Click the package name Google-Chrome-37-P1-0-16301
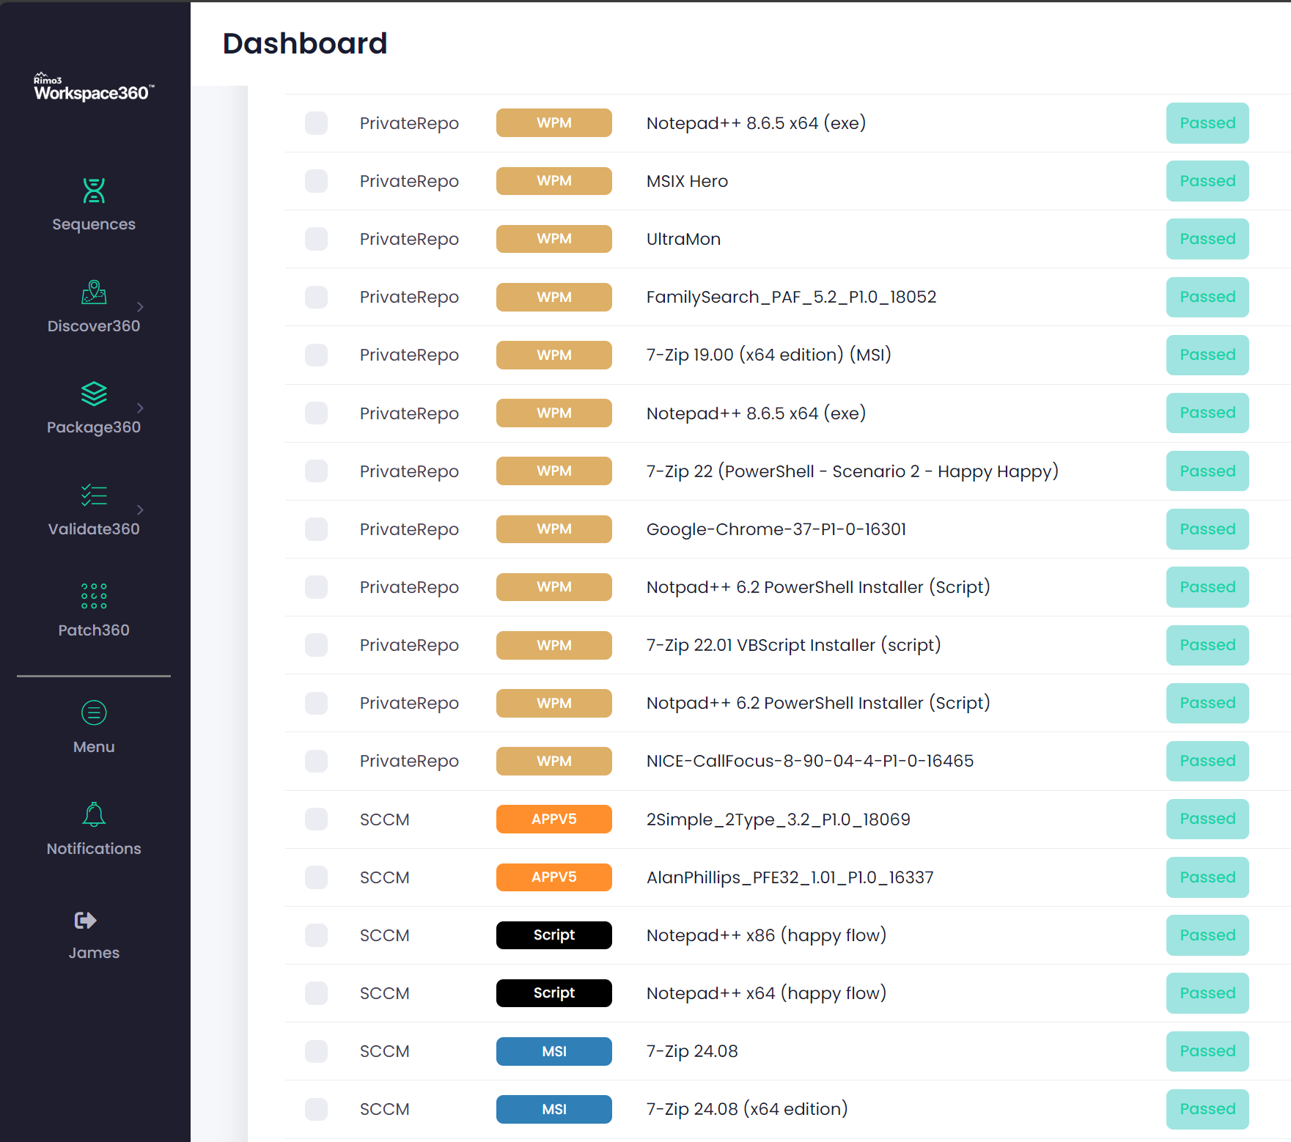The image size is (1291, 1142). click(x=776, y=529)
